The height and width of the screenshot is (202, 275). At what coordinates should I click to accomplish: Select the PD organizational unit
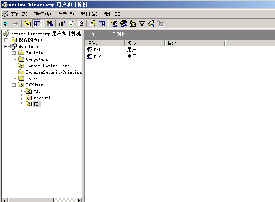[x=36, y=104]
